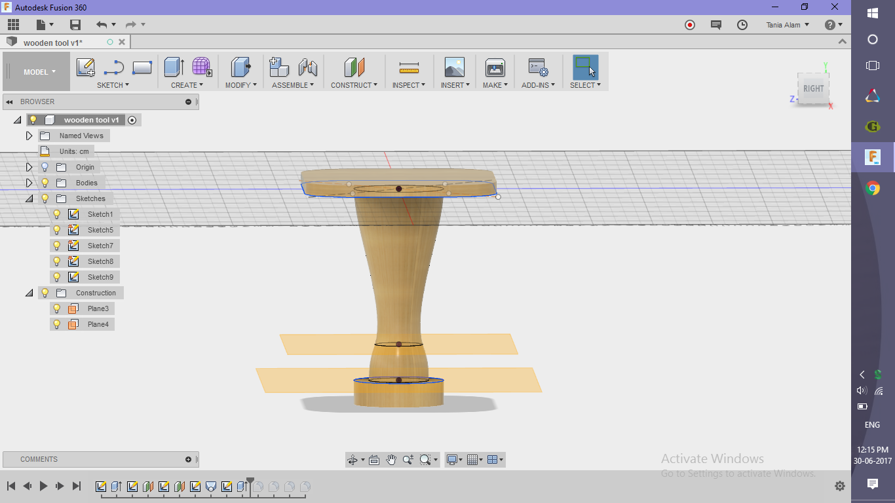Image resolution: width=895 pixels, height=503 pixels.
Task: Select the Pan hand tool
Action: 391,460
